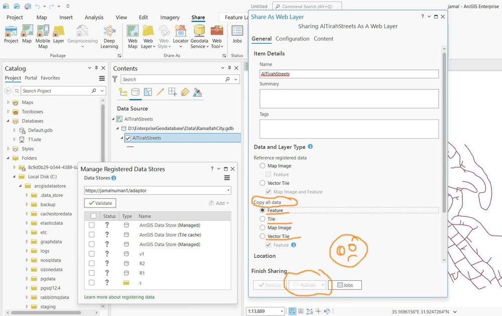The width and height of the screenshot is (502, 316).
Task: Click the filter icon in Contents pane
Action: 115,79
